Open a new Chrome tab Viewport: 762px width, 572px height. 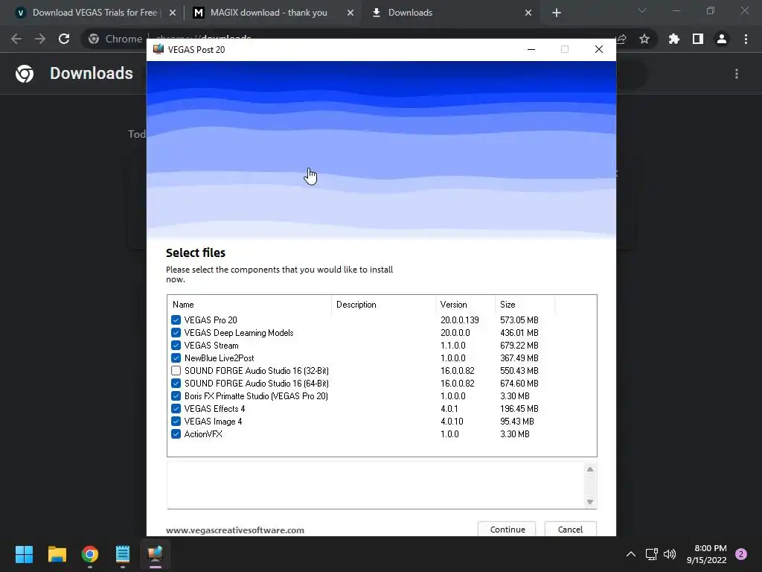(557, 13)
